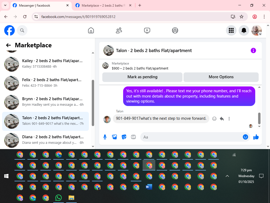Show hidden system tray icons chevron
The height and width of the screenshot is (203, 270).
[x=227, y=176]
